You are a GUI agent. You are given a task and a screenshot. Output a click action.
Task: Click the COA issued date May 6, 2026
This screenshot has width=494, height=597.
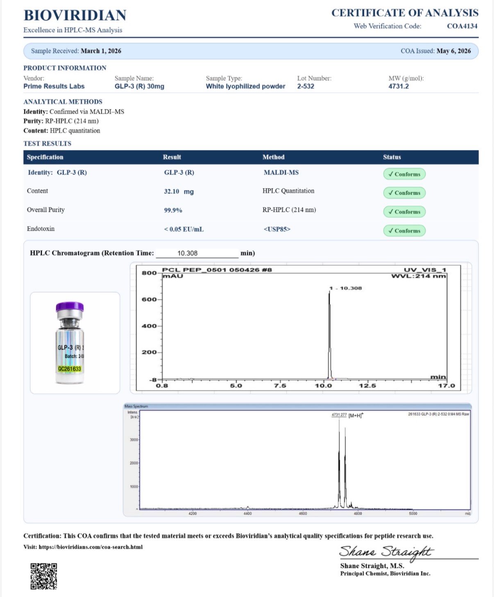pyautogui.click(x=454, y=51)
